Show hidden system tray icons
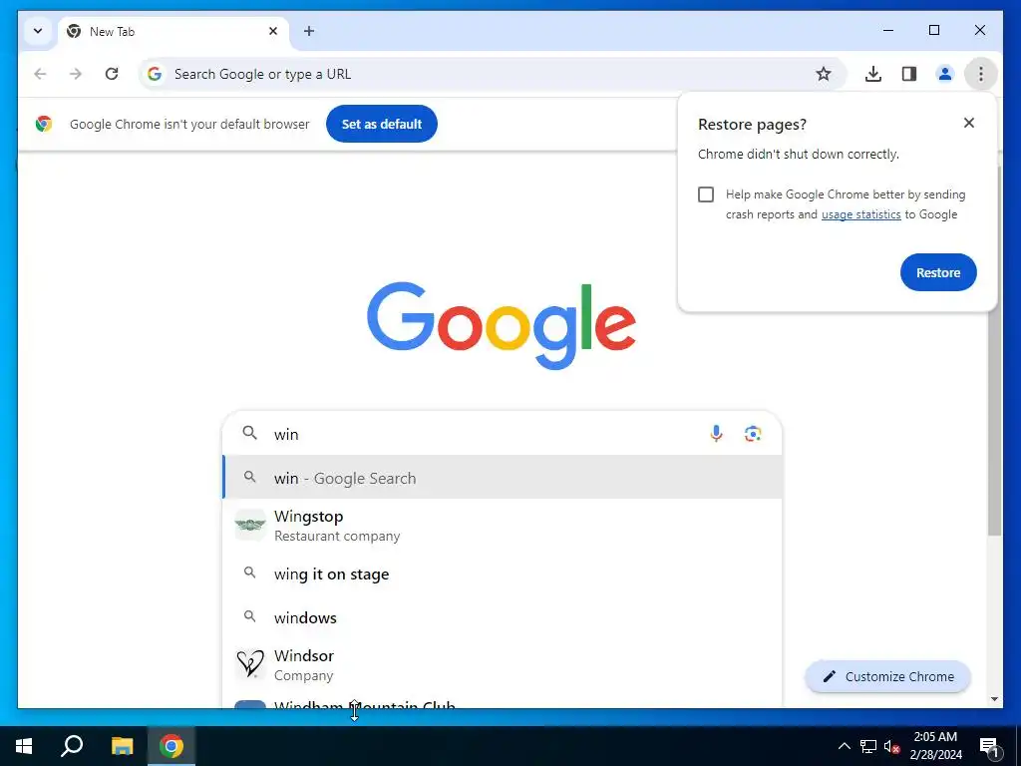 [844, 746]
